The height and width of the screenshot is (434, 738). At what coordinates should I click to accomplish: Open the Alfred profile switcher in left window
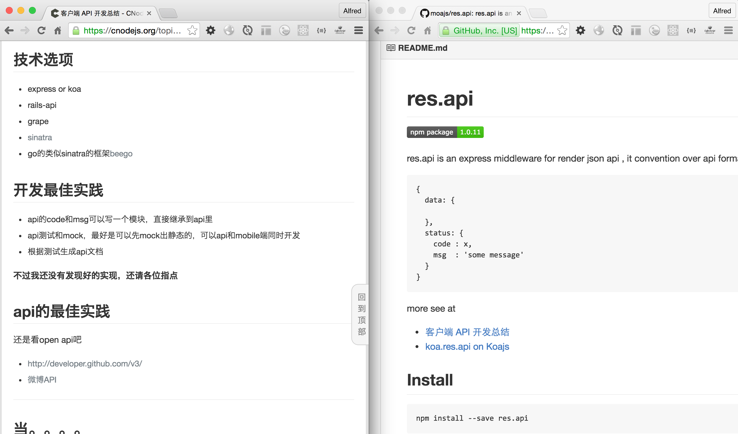pyautogui.click(x=352, y=11)
